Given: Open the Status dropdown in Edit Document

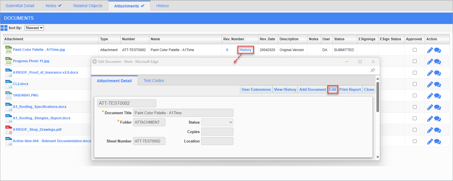Looking at the screenshot, I should click(217, 122).
